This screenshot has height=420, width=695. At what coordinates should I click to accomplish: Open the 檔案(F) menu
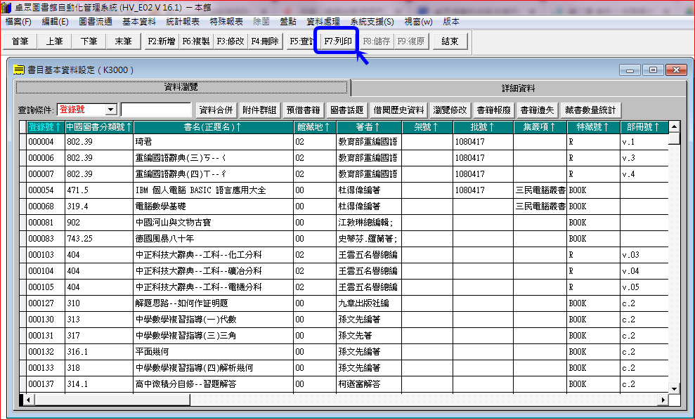[x=18, y=21]
